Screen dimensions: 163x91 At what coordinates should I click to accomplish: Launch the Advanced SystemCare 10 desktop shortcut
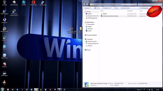point(14,13)
